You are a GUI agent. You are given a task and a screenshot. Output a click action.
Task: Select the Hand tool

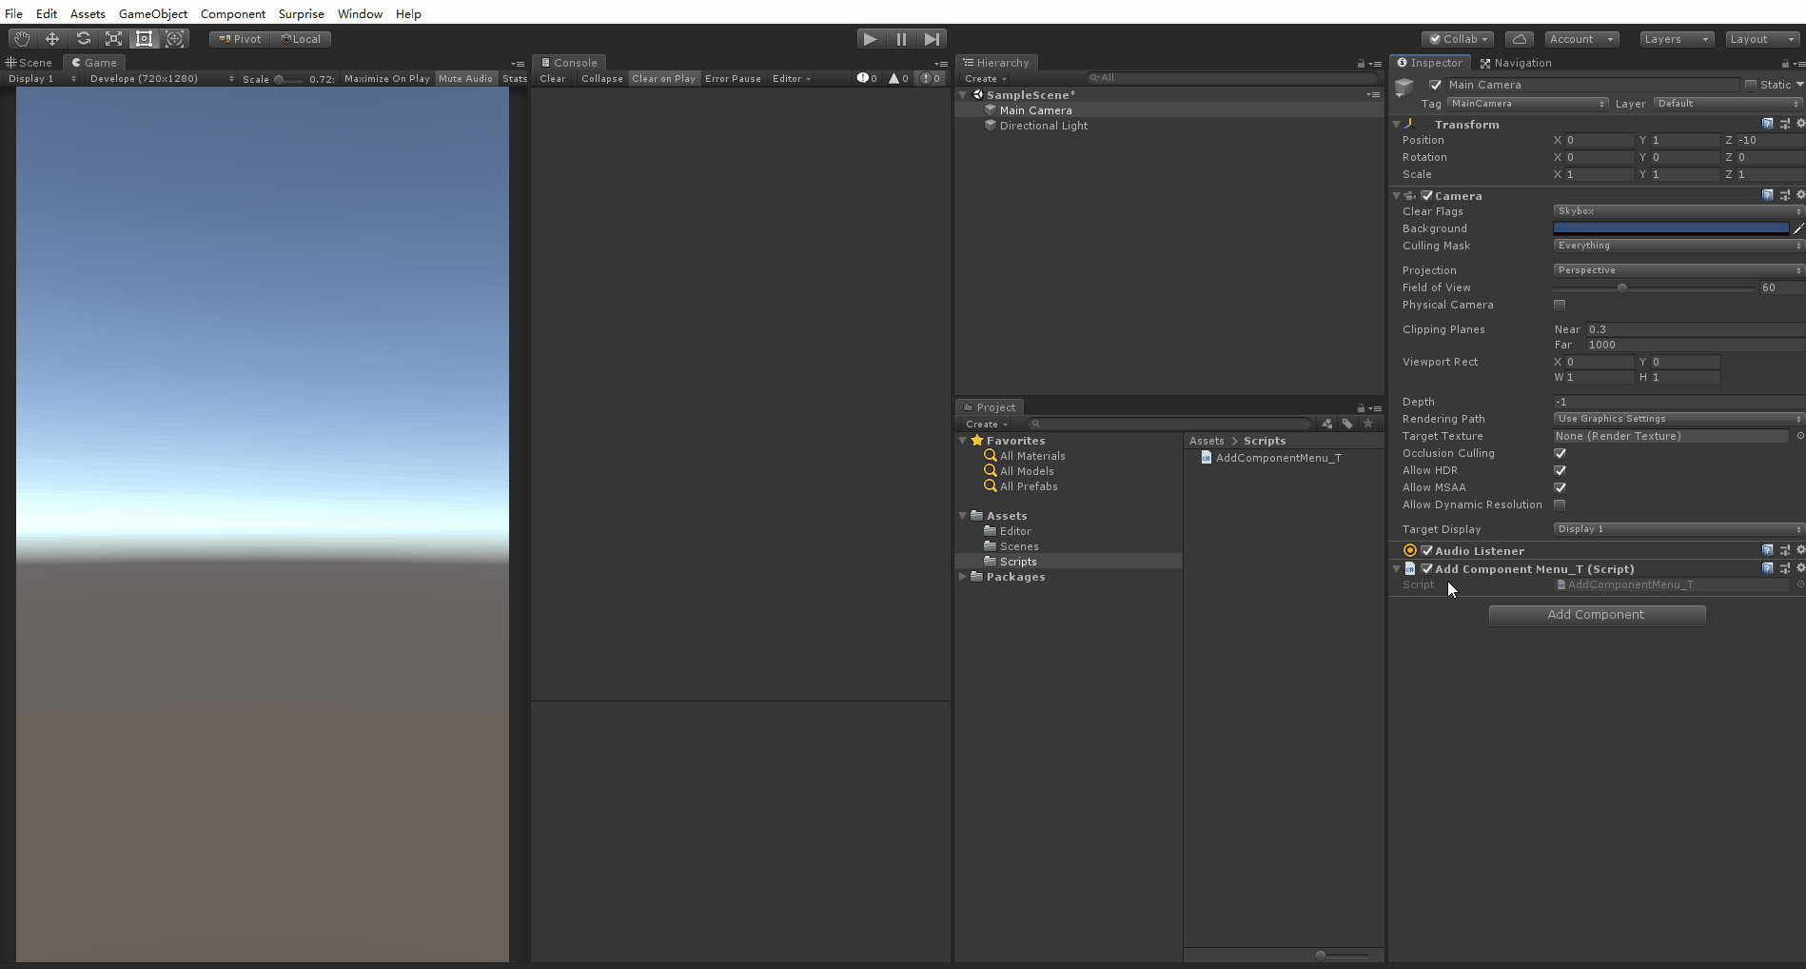(22, 39)
